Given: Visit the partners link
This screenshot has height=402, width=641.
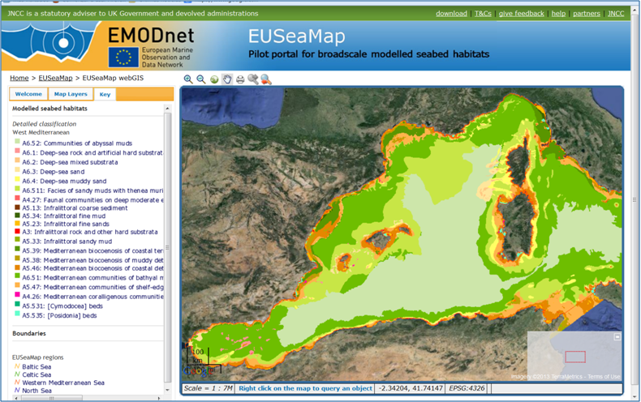Looking at the screenshot, I should pyautogui.click(x=586, y=14).
